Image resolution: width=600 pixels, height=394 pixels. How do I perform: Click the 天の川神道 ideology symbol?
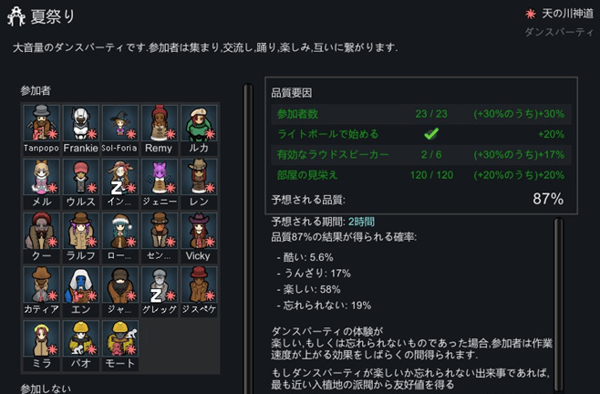(x=531, y=15)
